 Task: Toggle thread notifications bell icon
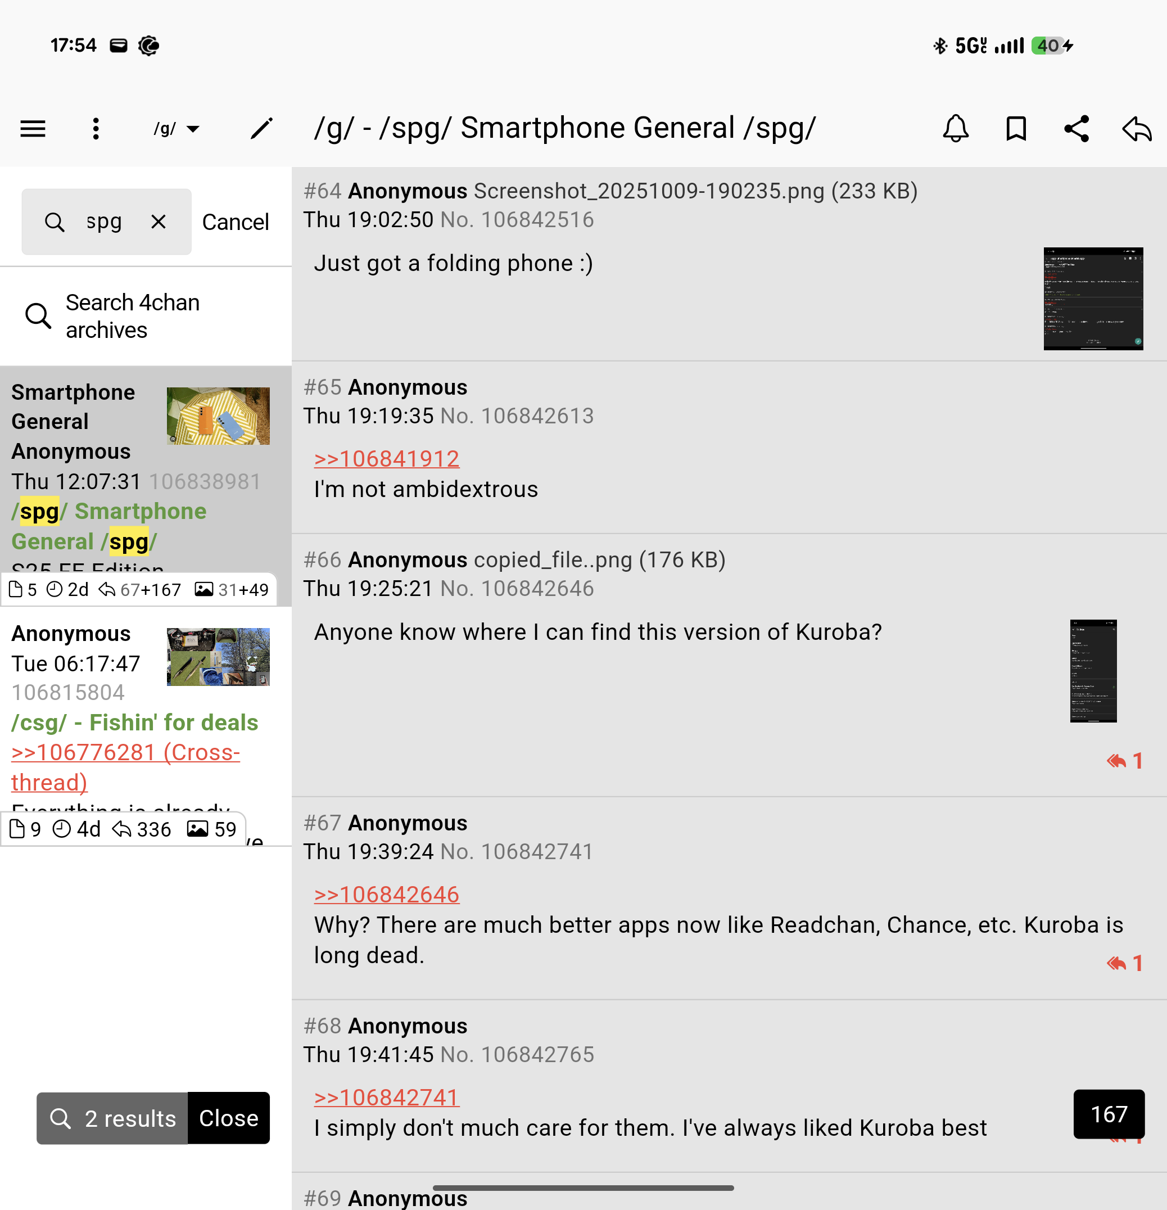955,129
